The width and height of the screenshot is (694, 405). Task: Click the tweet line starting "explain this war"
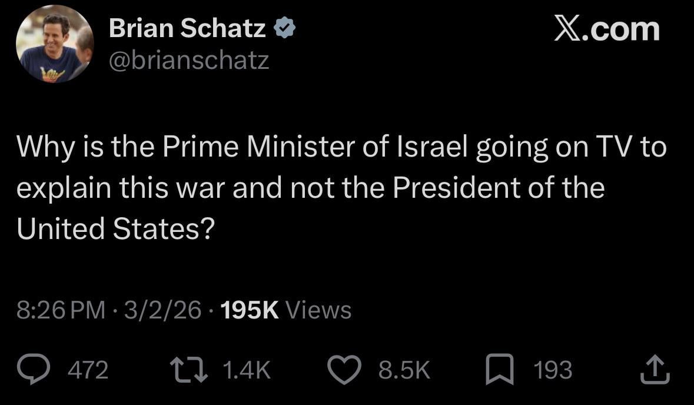[310, 188]
